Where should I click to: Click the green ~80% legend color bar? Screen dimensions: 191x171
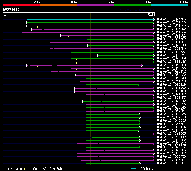(x=133, y=5)
